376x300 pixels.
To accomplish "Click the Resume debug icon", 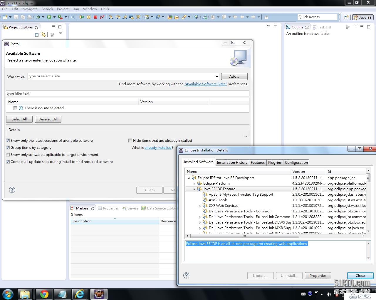I will pos(82,17).
